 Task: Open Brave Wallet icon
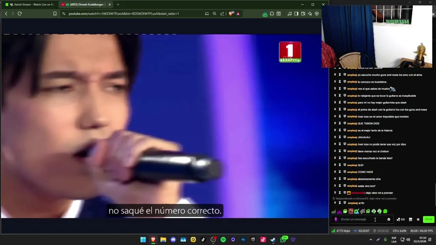tap(303, 14)
